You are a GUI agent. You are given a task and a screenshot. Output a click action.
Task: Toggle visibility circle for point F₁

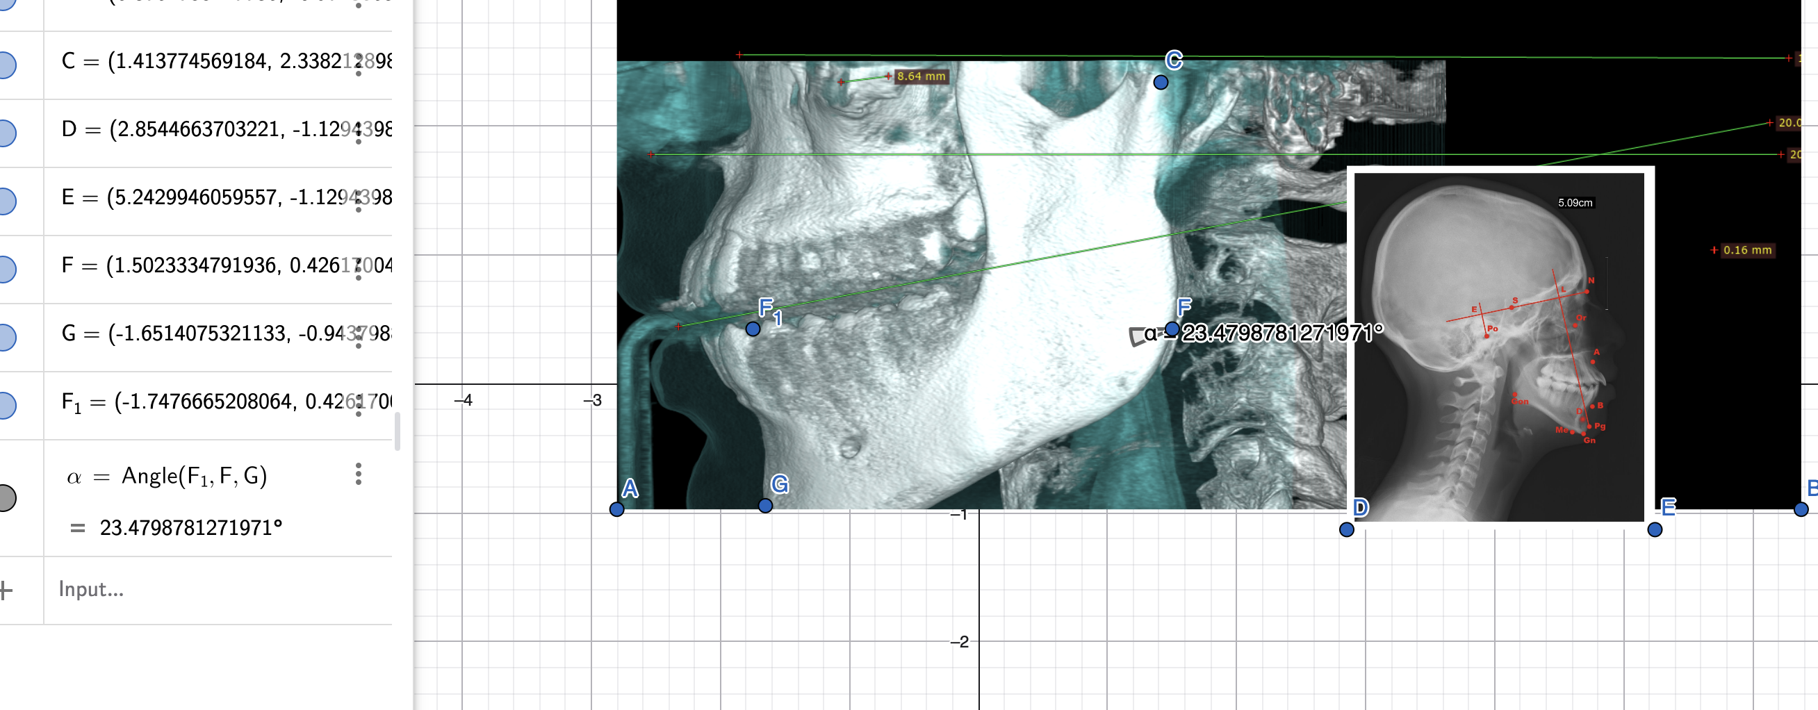click(6, 405)
